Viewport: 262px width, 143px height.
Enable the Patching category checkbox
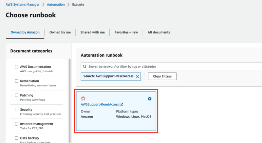[x=17, y=95]
